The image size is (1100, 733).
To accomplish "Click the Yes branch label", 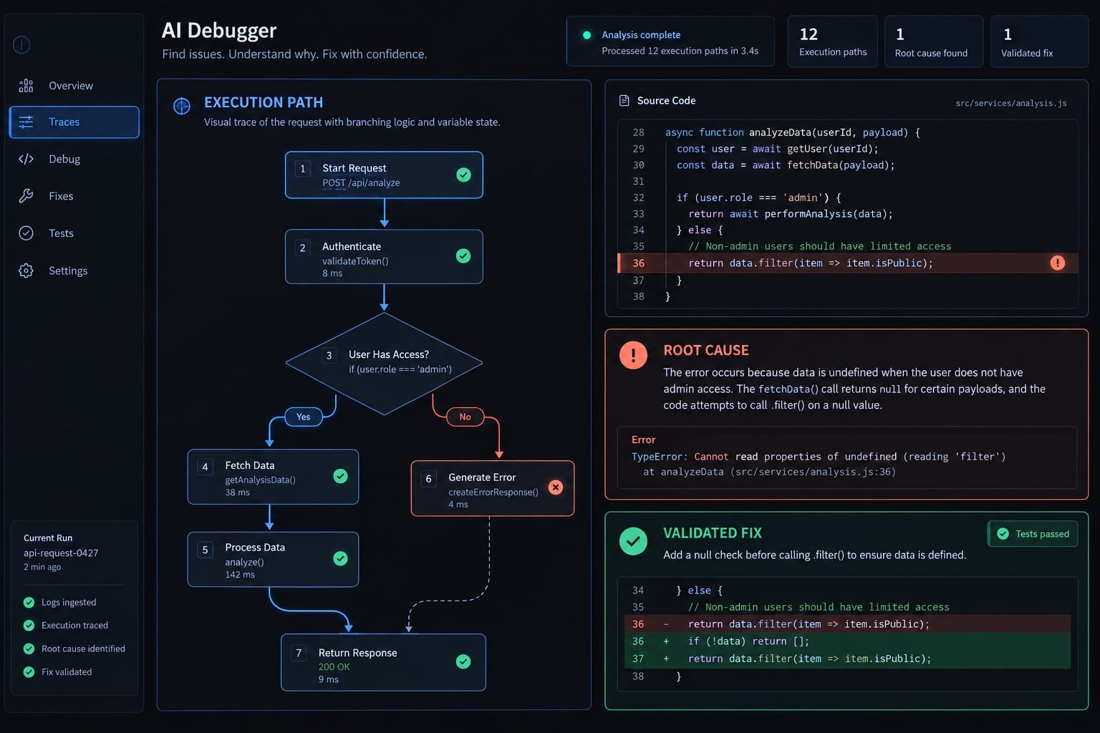I will click(304, 417).
